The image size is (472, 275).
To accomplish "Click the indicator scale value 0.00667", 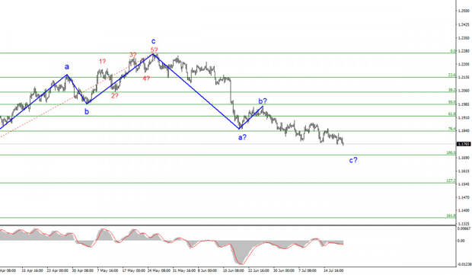I will (x=464, y=229).
